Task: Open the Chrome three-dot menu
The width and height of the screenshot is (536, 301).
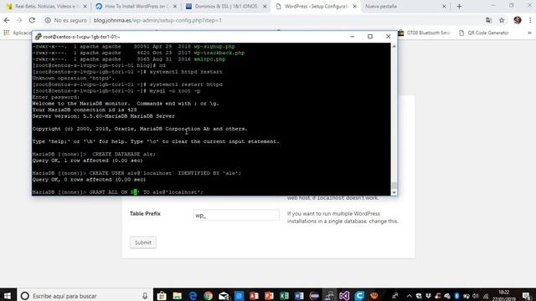Action: [x=530, y=20]
